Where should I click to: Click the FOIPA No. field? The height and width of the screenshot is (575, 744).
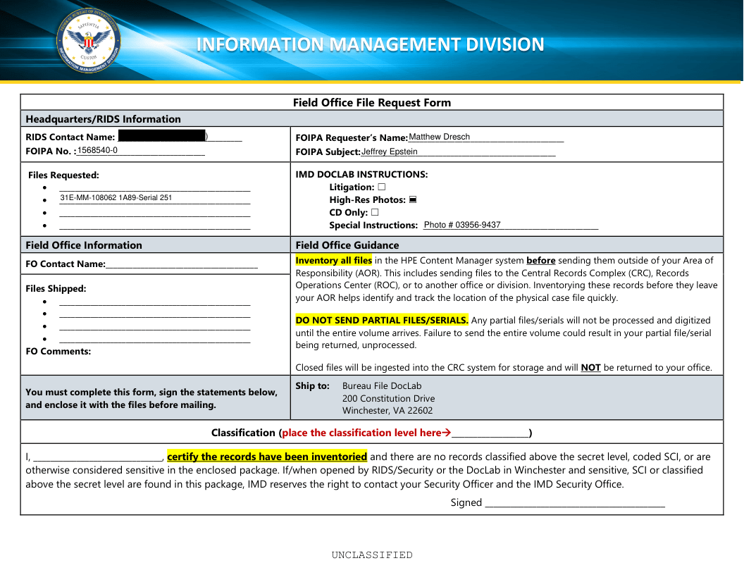click(x=140, y=151)
